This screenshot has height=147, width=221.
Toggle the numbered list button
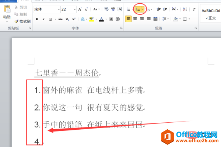tap(138, 9)
